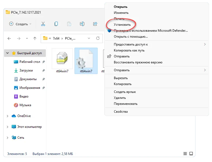The height and width of the screenshot is (162, 212).
Task: Expand the Сеть tree node
Action: [8, 138]
